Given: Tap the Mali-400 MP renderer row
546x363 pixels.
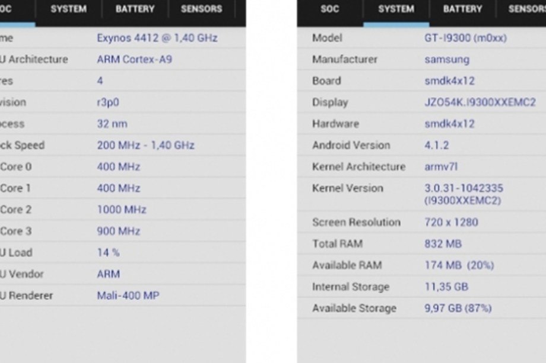Looking at the screenshot, I should [x=123, y=295].
